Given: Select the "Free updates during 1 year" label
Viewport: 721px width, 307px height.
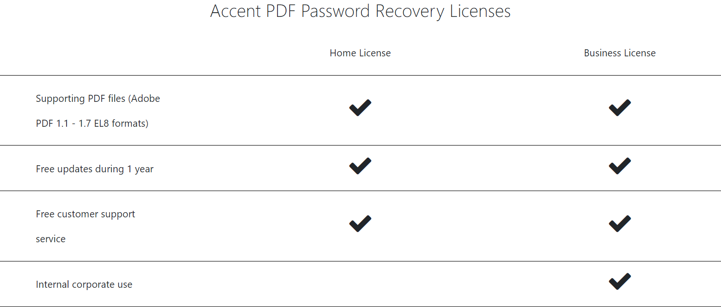Looking at the screenshot, I should 95,169.
